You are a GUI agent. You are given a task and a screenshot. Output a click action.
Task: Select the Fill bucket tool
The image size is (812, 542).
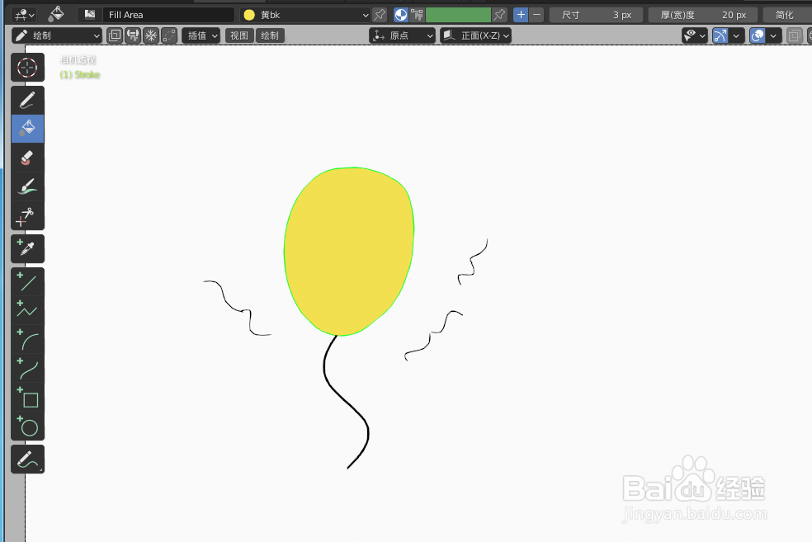point(27,129)
